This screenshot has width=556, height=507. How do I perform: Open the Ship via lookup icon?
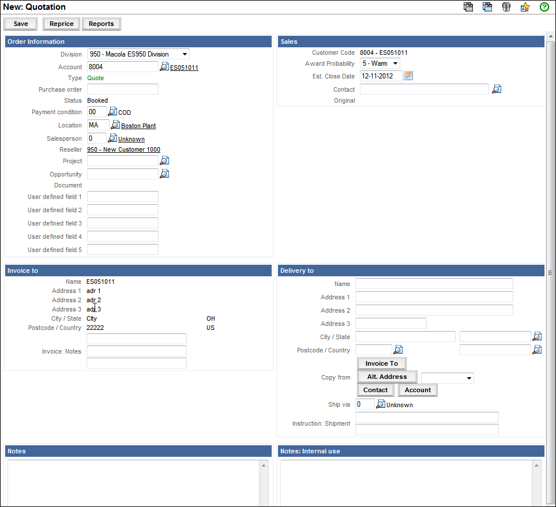click(380, 404)
